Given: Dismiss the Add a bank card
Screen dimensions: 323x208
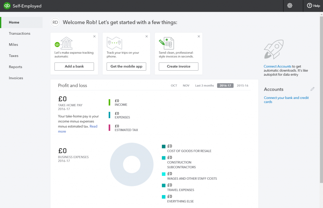Looking at the screenshot, I should [x=94, y=37].
